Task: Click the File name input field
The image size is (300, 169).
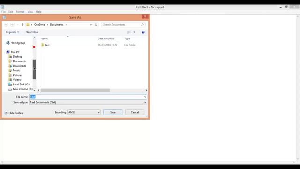Action: (86, 97)
